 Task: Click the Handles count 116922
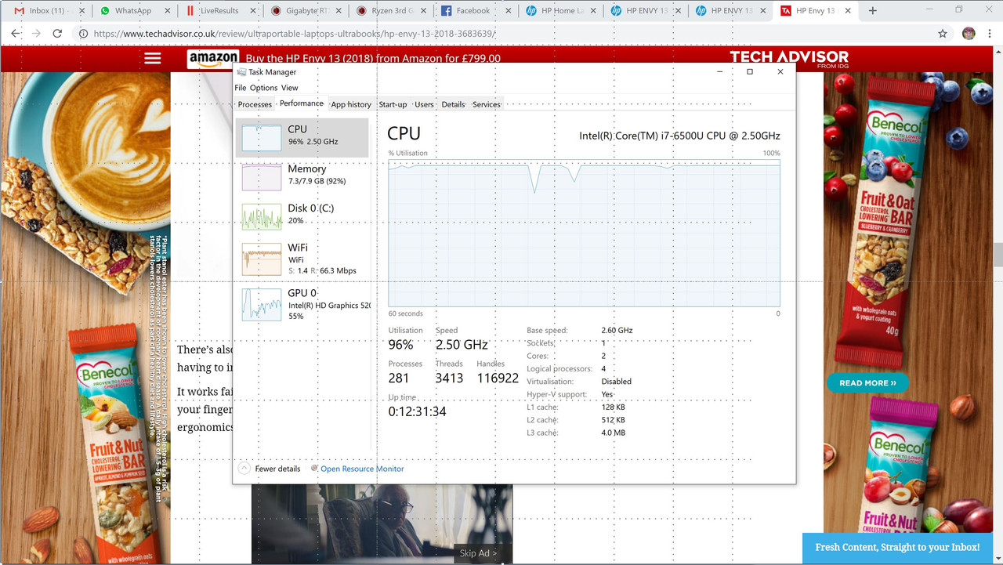498,378
